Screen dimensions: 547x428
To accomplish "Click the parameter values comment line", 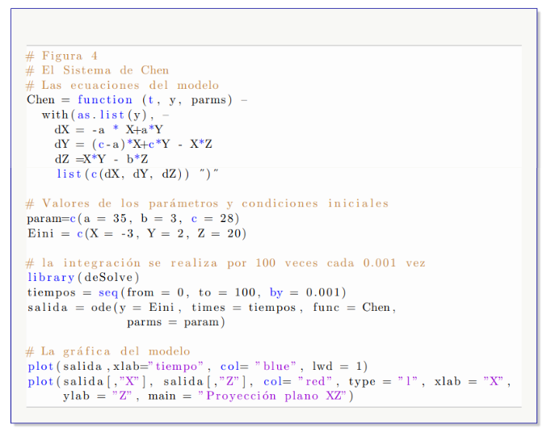I will 207,204.
